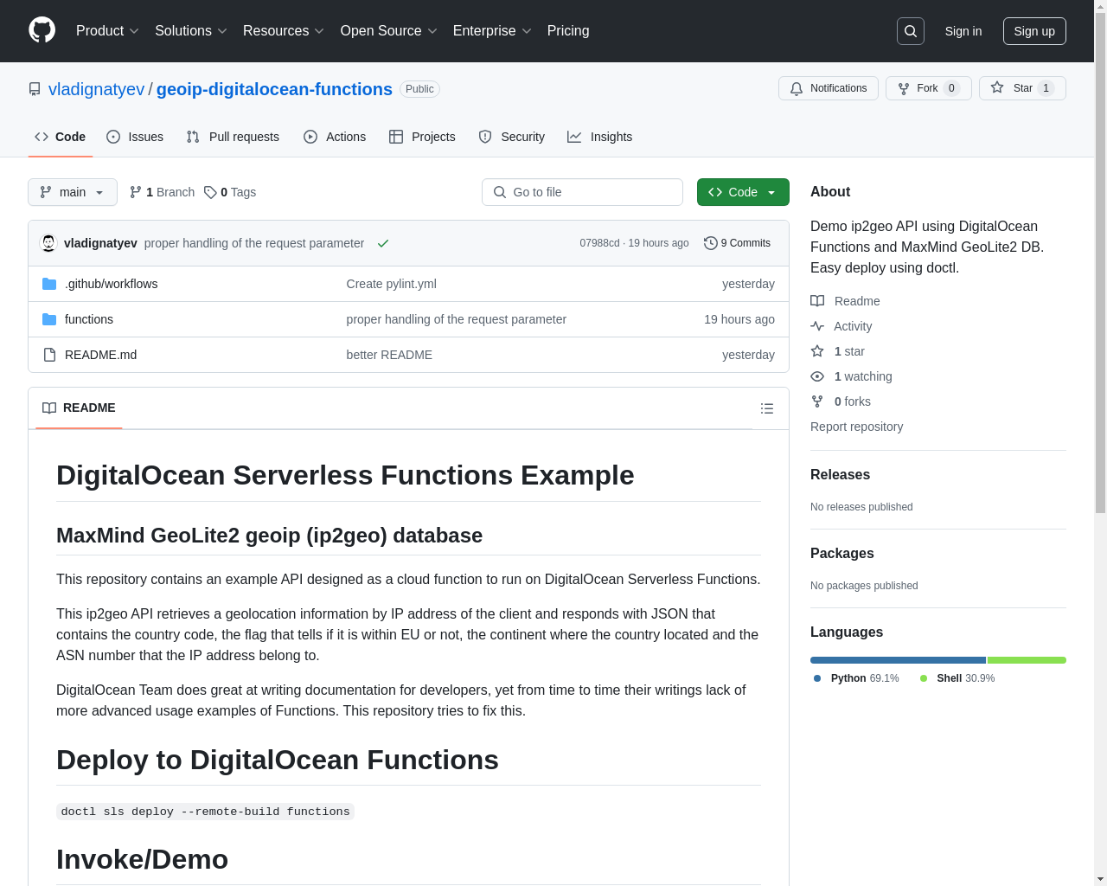Open the .github/workflows folder

tap(111, 284)
